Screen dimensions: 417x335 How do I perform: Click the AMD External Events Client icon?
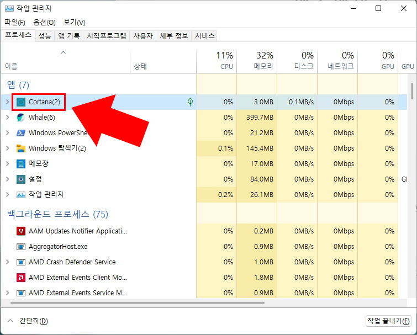[21, 278]
